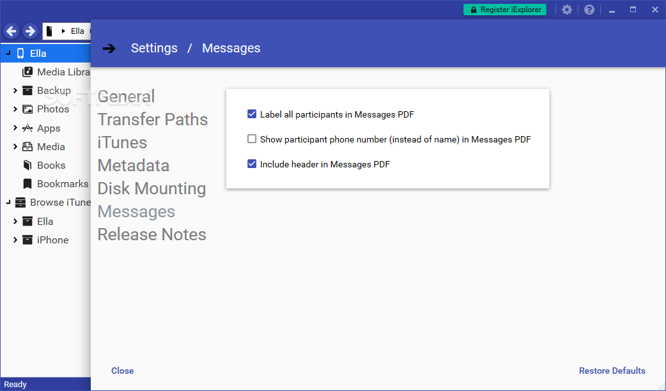Image resolution: width=666 pixels, height=391 pixels.
Task: Collapse the Ella device tree node
Action: (8, 54)
